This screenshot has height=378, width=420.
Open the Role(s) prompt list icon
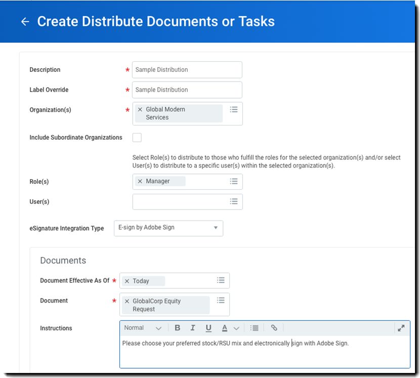click(x=233, y=181)
